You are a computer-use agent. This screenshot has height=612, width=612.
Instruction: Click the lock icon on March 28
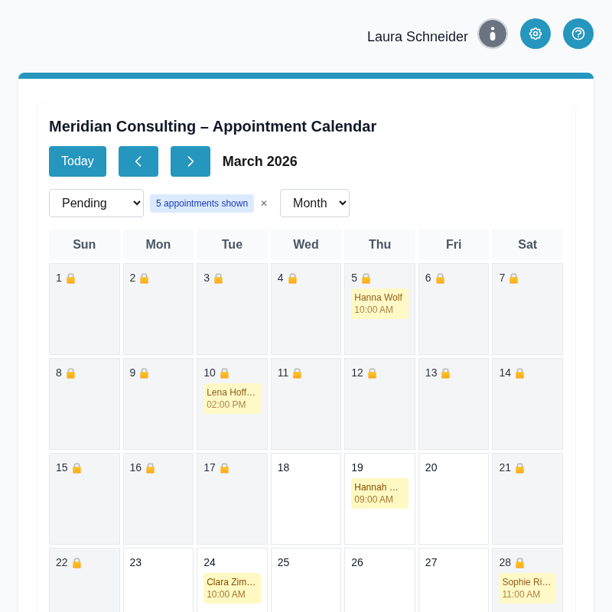click(519, 563)
